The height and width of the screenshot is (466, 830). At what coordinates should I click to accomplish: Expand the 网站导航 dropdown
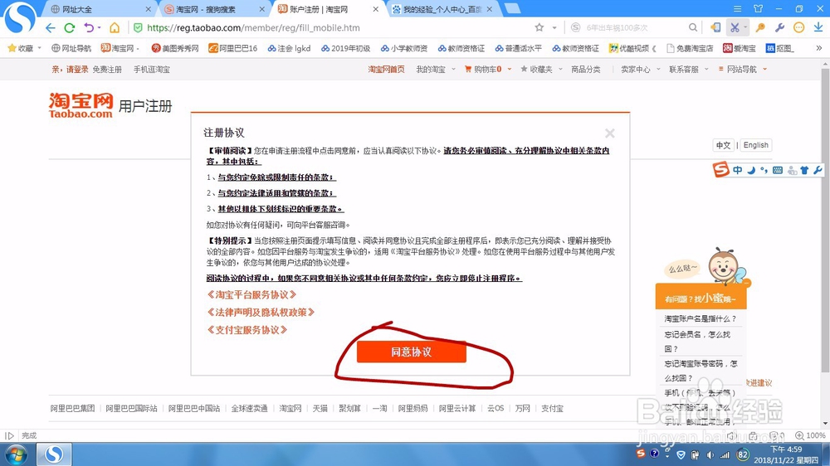tap(764, 70)
